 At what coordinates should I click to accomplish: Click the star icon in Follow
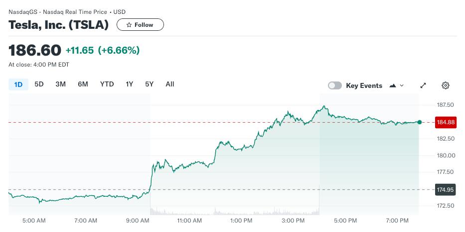pos(129,24)
